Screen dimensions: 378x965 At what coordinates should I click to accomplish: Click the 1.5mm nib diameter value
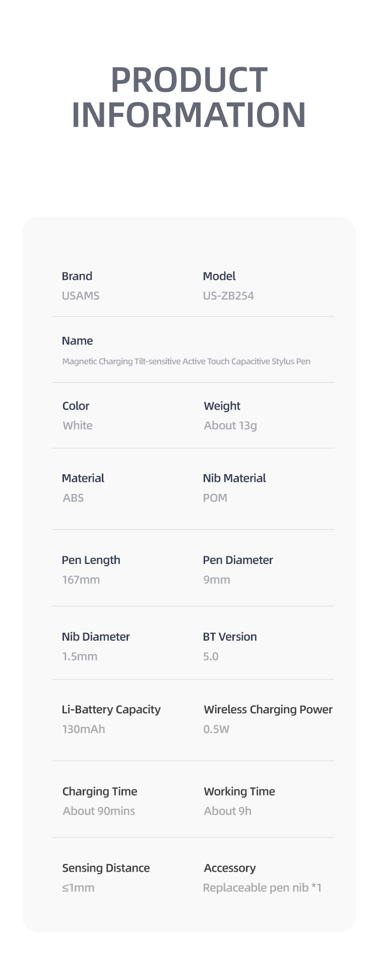pyautogui.click(x=80, y=656)
